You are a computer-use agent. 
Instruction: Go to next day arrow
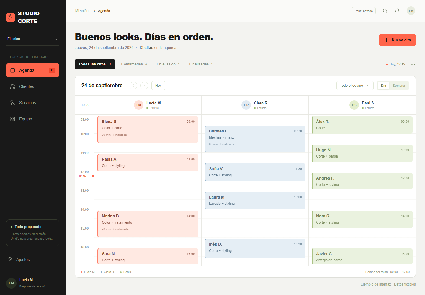[144, 86]
